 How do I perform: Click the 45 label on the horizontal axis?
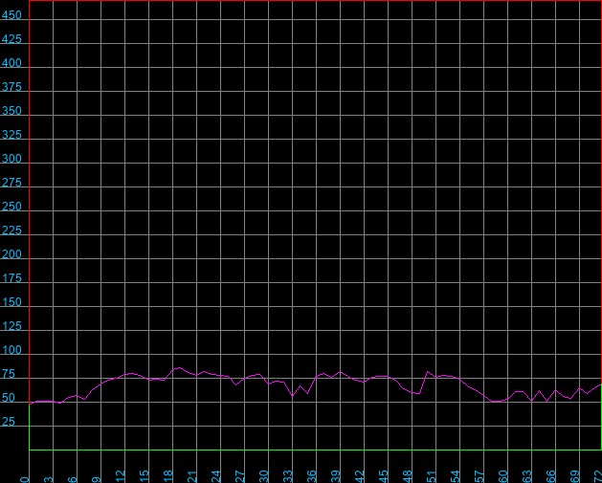tap(383, 476)
